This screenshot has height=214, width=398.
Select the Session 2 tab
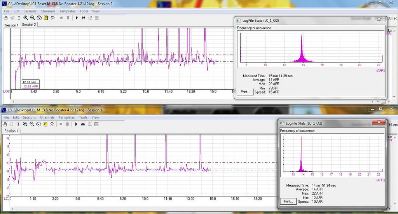29,25
